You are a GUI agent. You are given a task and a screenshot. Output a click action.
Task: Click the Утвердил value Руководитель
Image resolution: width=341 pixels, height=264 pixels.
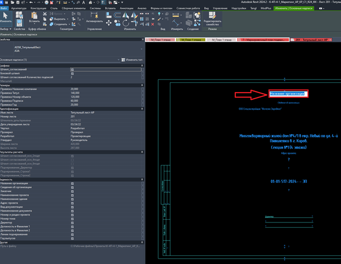click(x=106, y=140)
